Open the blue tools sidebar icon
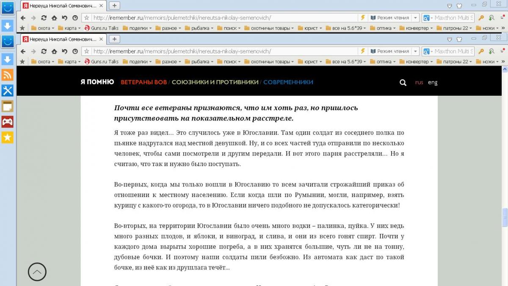Image resolution: width=508 pixels, height=286 pixels. tap(8, 91)
